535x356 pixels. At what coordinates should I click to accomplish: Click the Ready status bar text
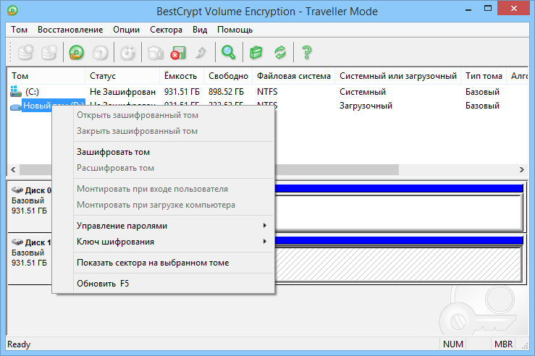19,344
